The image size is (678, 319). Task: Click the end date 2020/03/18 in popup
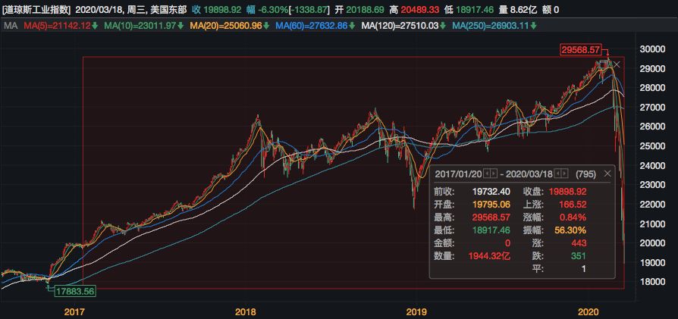(x=531, y=174)
